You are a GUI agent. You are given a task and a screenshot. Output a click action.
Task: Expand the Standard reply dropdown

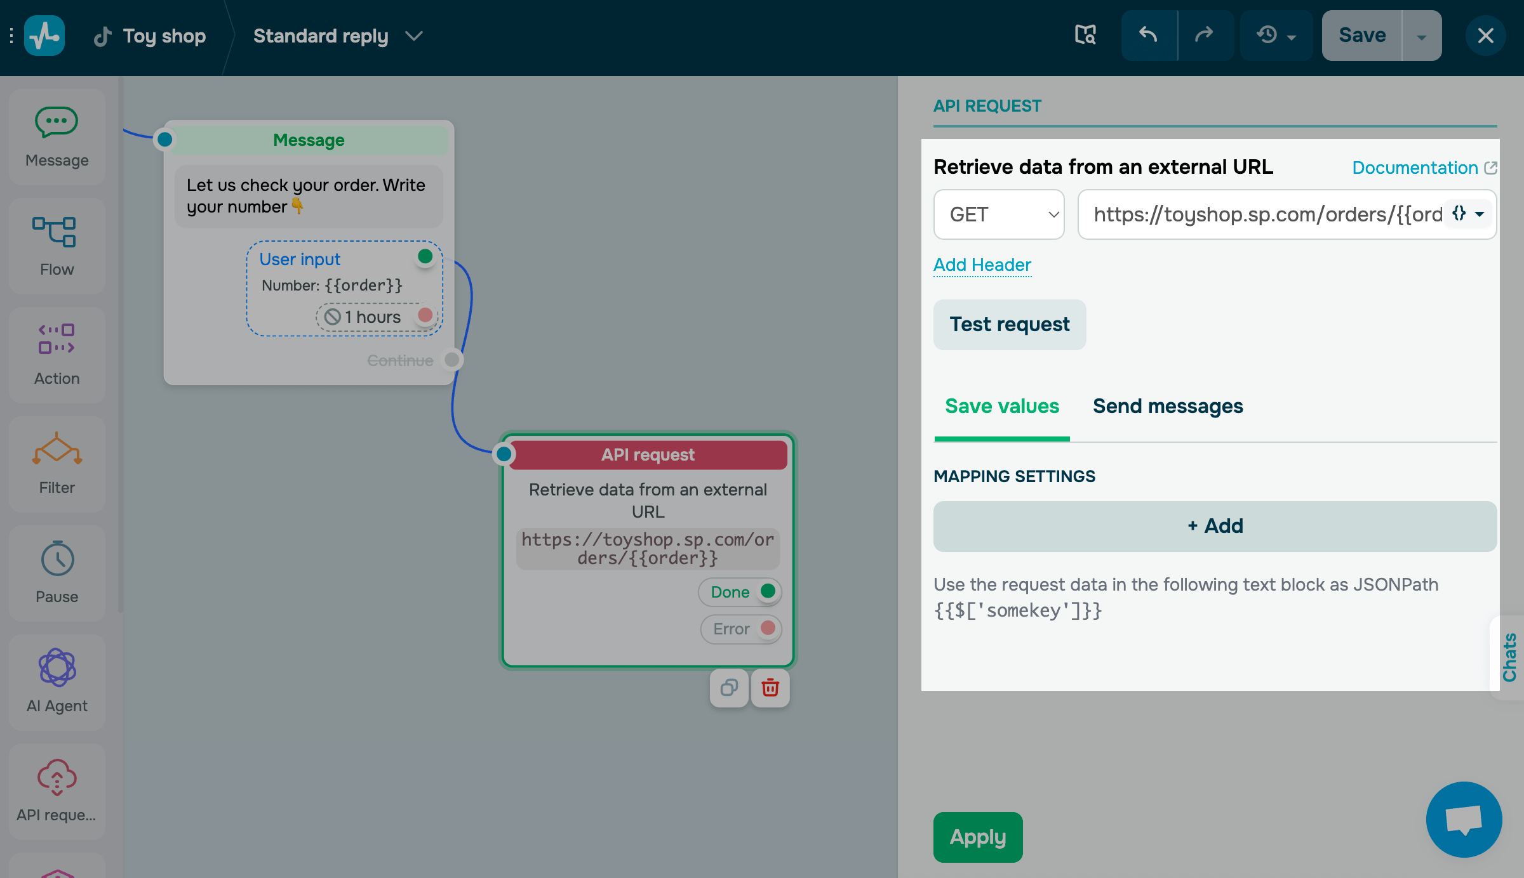click(x=414, y=36)
